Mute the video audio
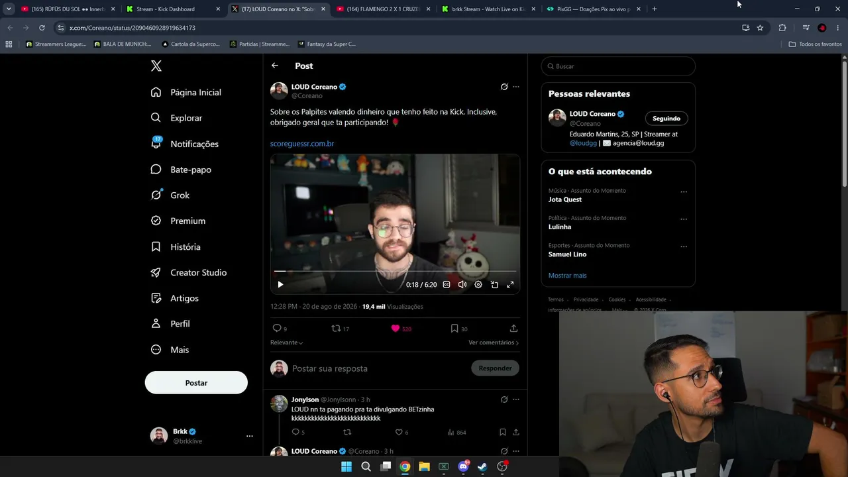This screenshot has width=848, height=477. click(462, 284)
